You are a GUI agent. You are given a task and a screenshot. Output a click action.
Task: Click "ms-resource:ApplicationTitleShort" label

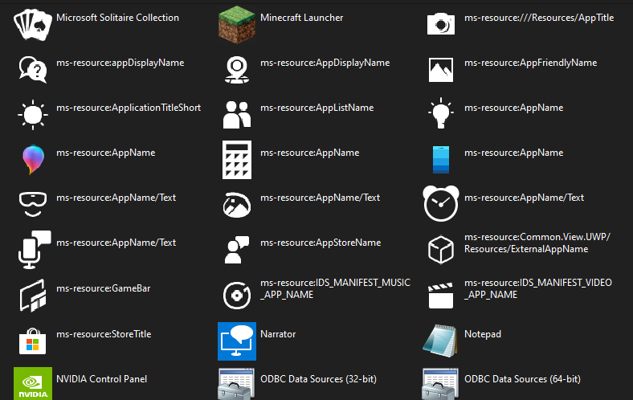129,108
